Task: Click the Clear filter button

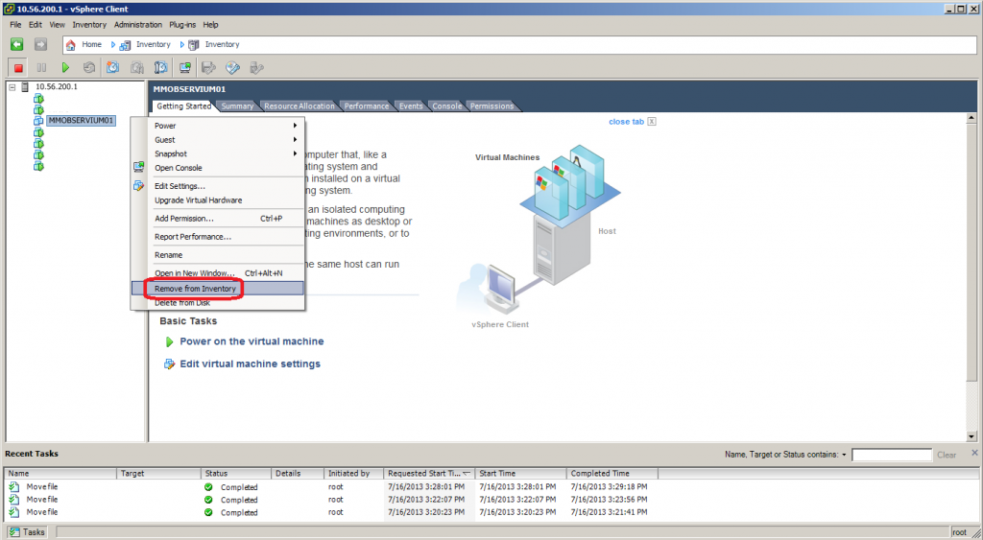Action: [947, 455]
